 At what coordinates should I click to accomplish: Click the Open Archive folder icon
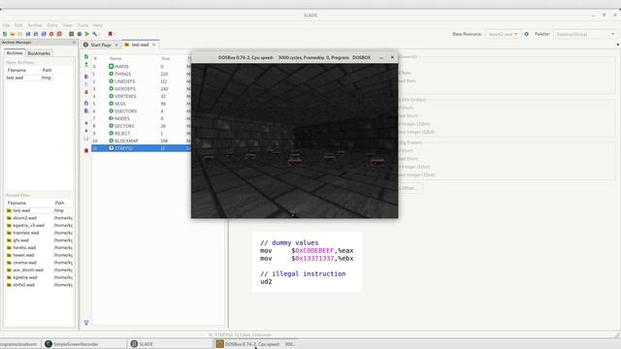point(13,34)
